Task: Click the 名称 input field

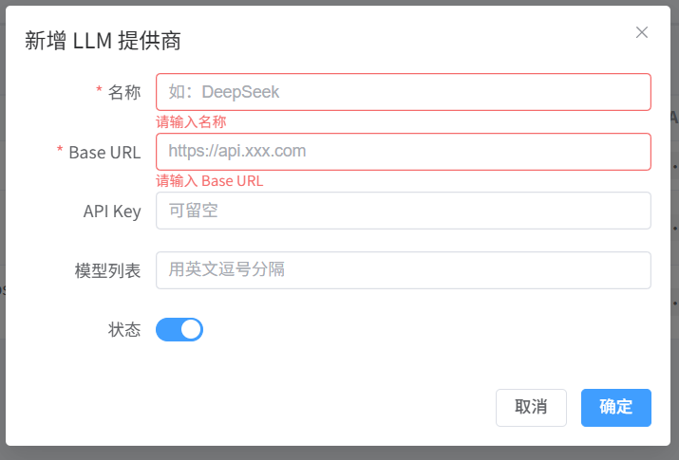Action: click(x=403, y=92)
